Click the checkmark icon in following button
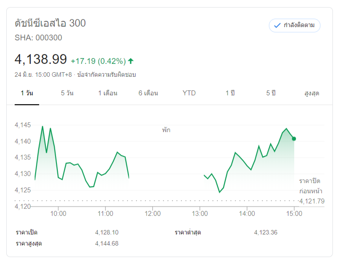This screenshot has width=340, height=261. (x=277, y=26)
